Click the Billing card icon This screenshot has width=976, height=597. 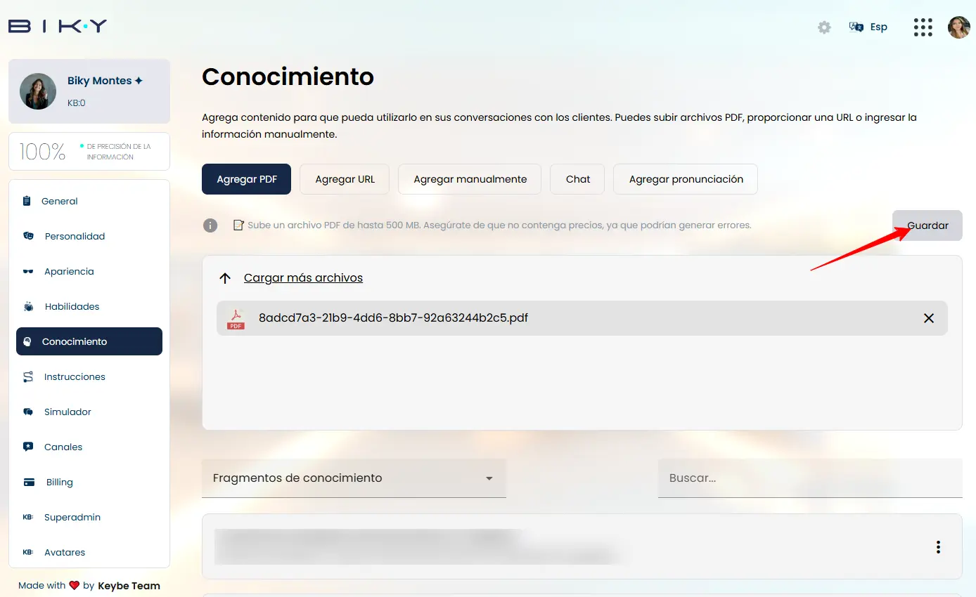click(x=29, y=483)
